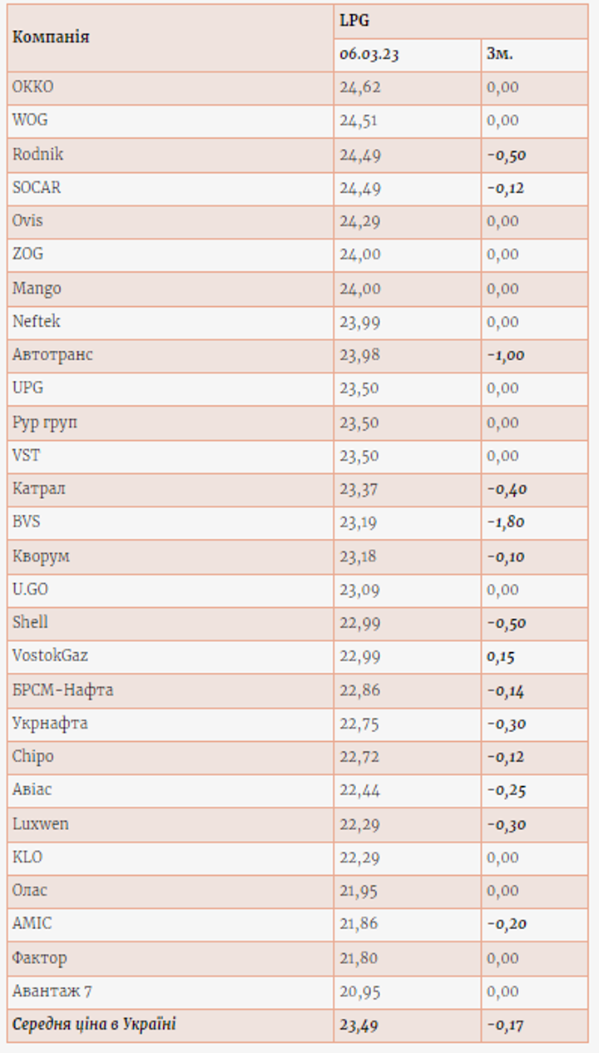Click the Укрнафта price 22,75
This screenshot has width=599, height=1053.
point(359,724)
